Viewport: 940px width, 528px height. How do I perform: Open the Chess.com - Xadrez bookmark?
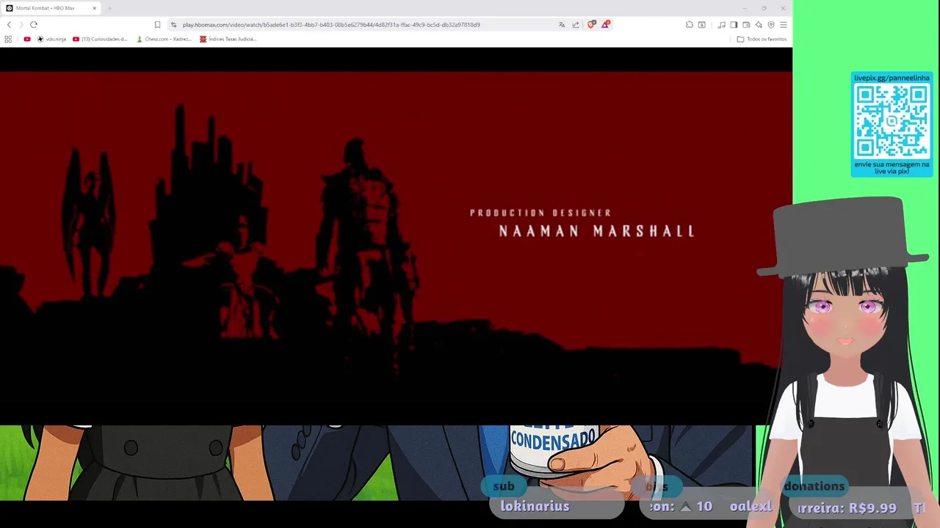pyautogui.click(x=164, y=39)
